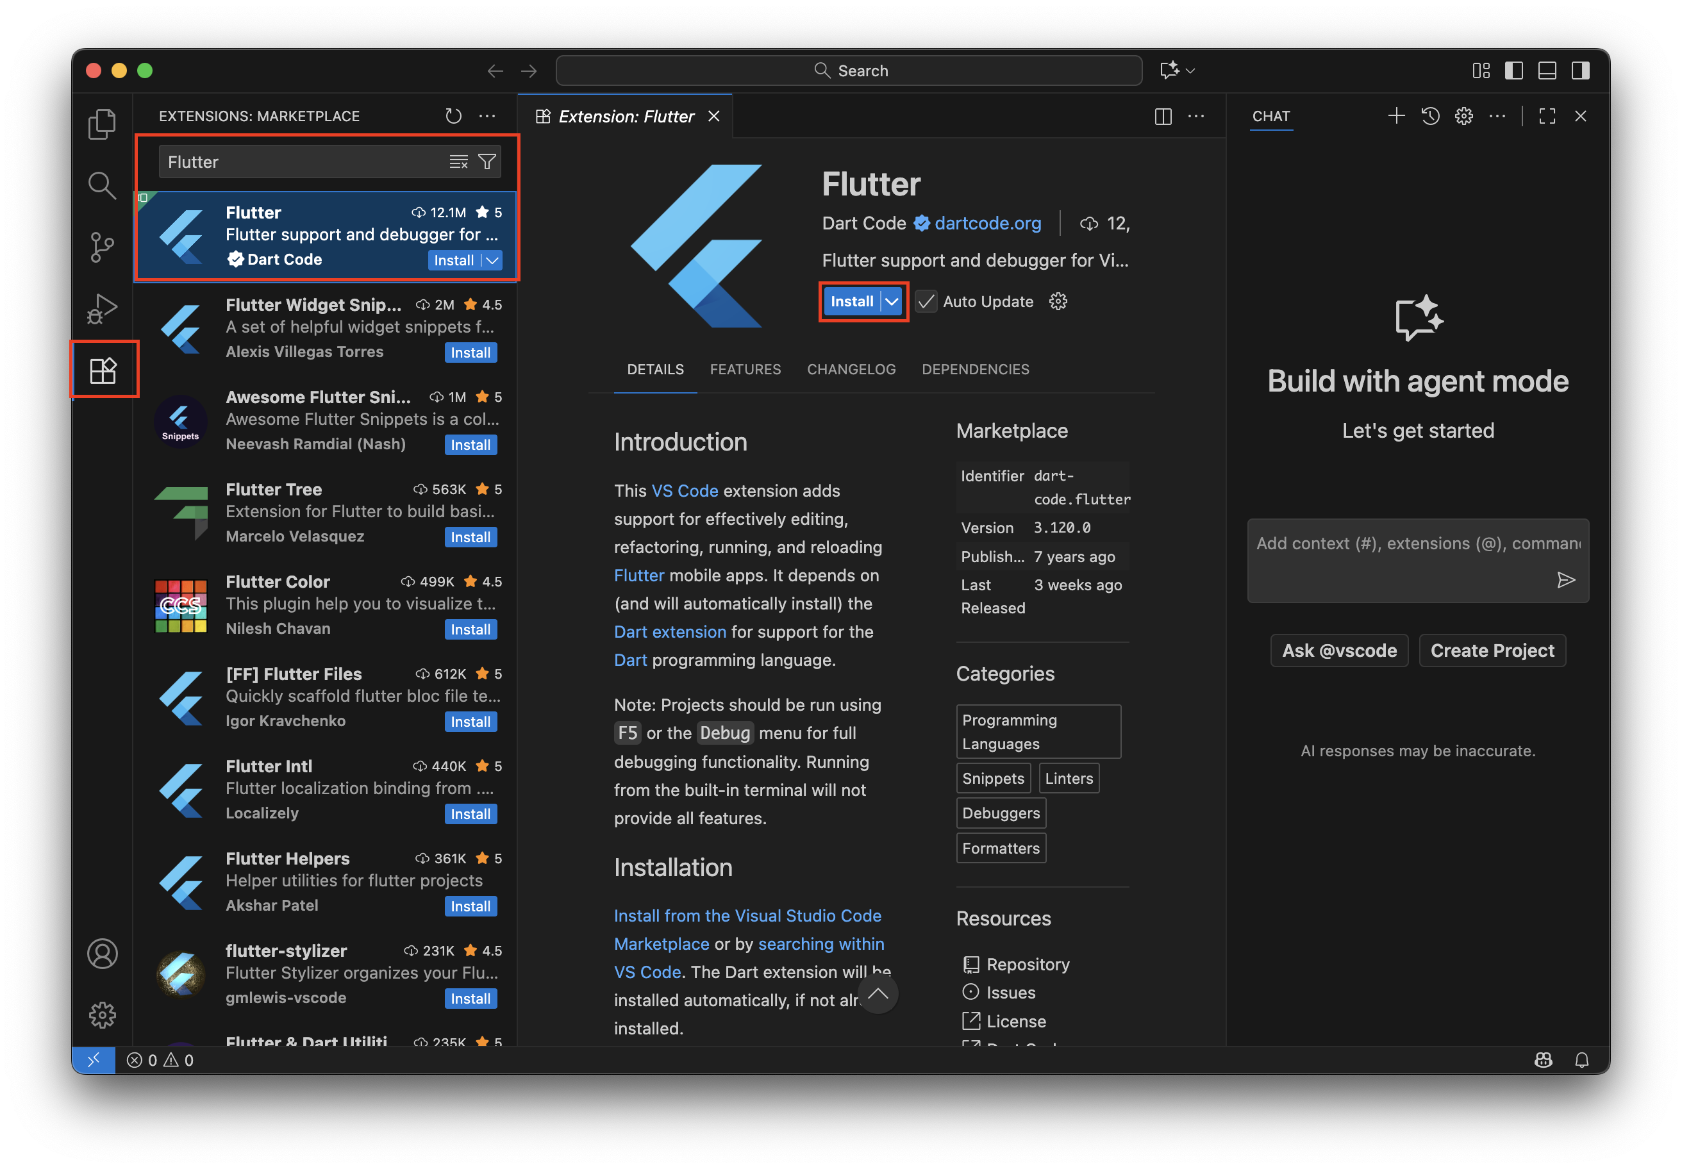The image size is (1682, 1169).
Task: Start a new chat with plus icon
Action: (1396, 116)
